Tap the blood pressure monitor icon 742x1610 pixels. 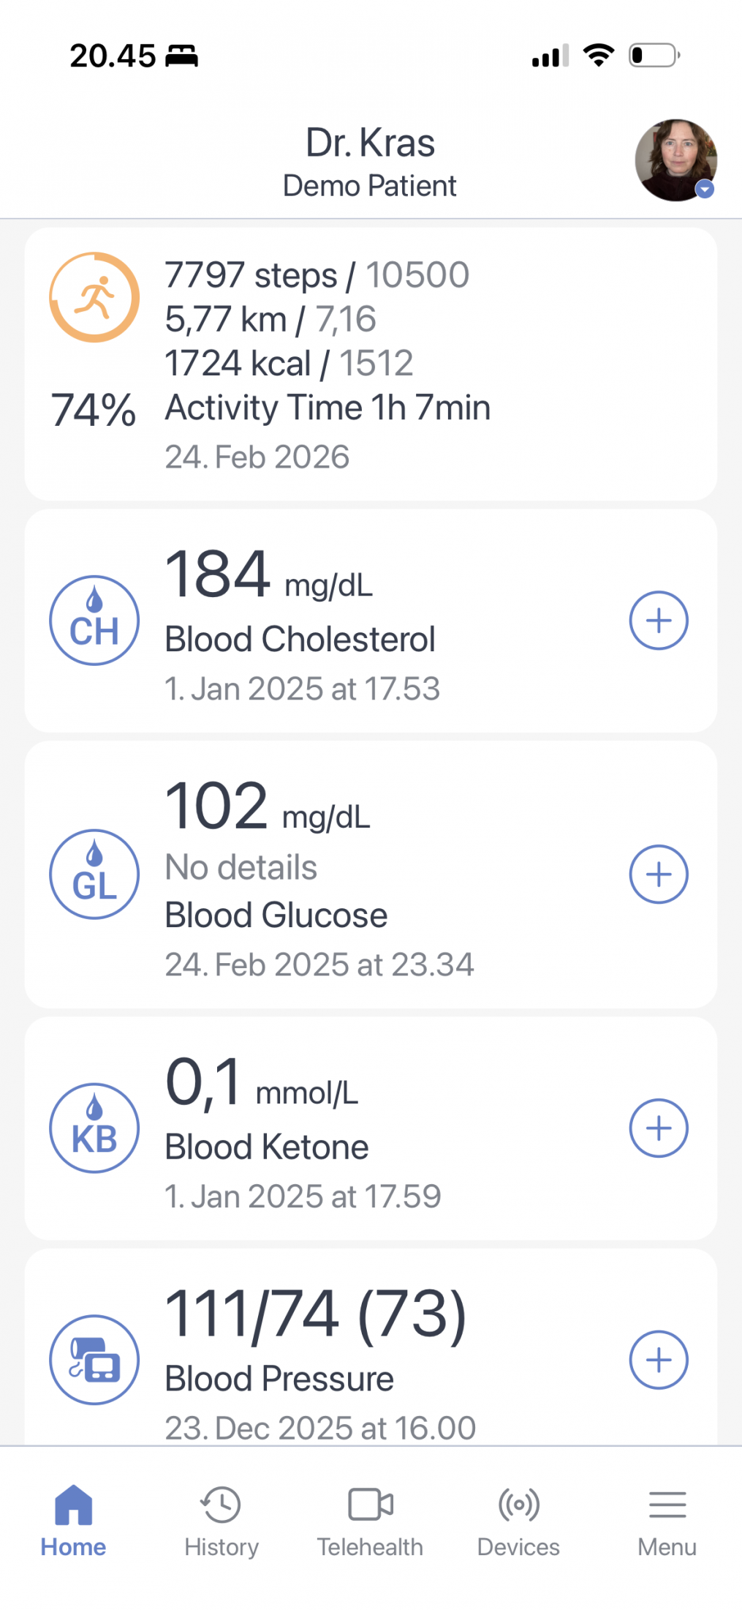94,1360
